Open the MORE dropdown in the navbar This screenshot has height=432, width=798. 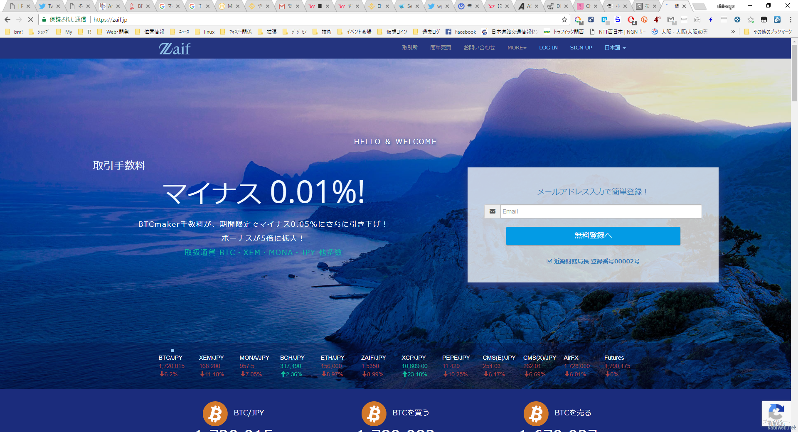coord(517,48)
